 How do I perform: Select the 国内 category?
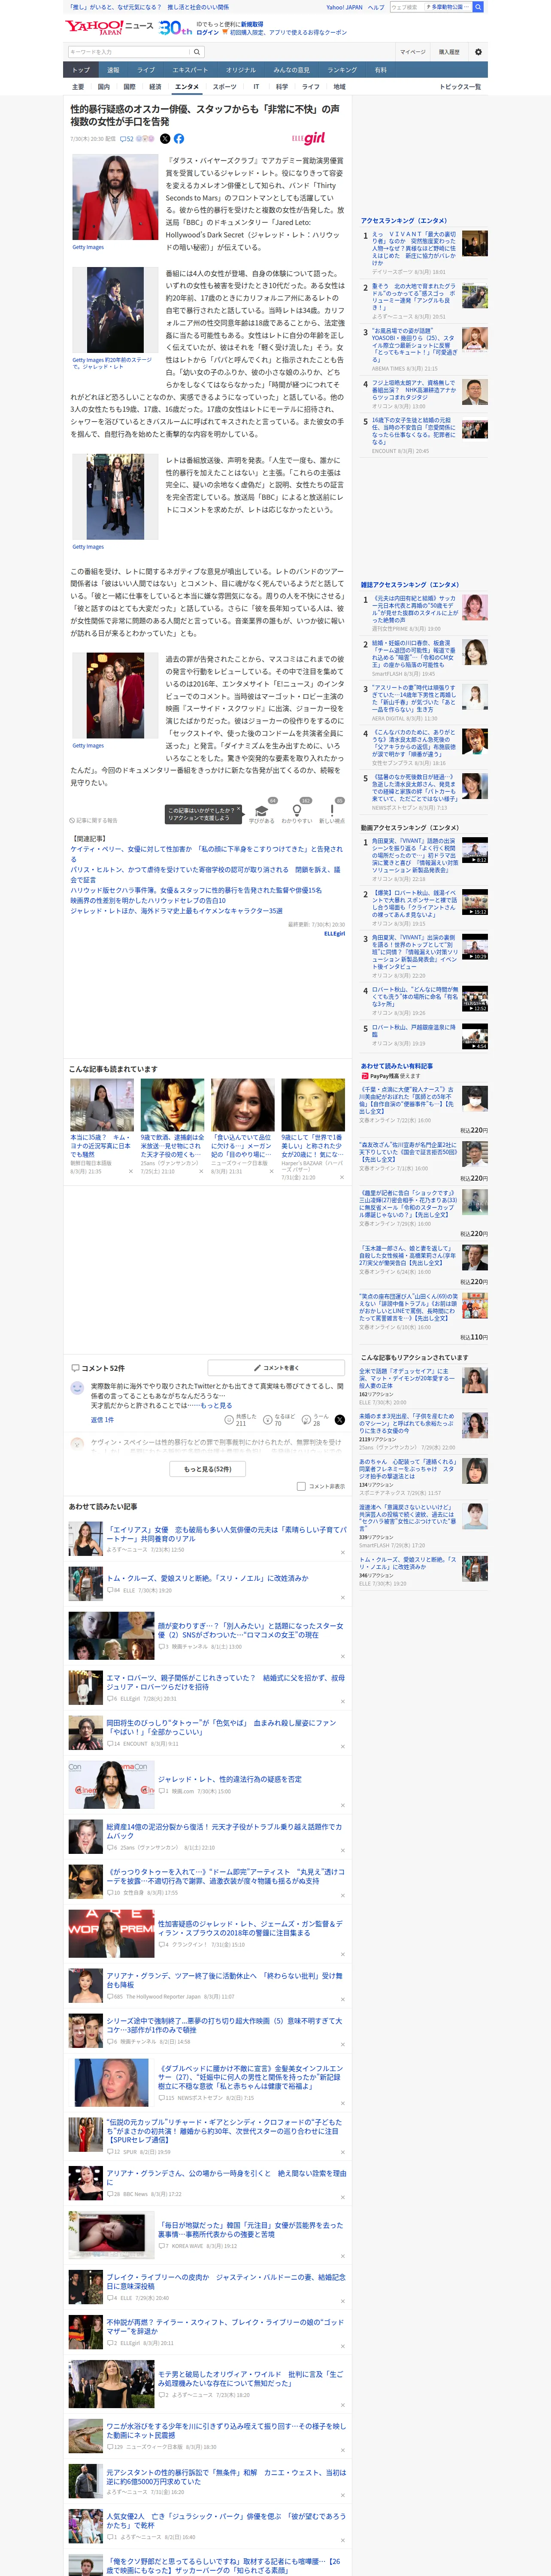point(103,87)
